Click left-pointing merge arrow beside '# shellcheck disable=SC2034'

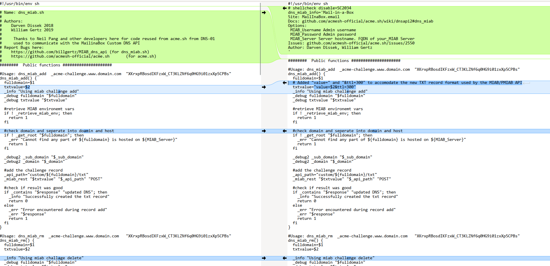coord(285,8)
